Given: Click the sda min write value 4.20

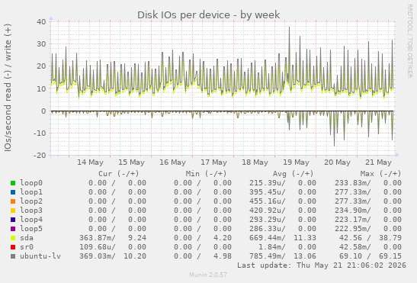Looking at the screenshot, I should [223, 238].
